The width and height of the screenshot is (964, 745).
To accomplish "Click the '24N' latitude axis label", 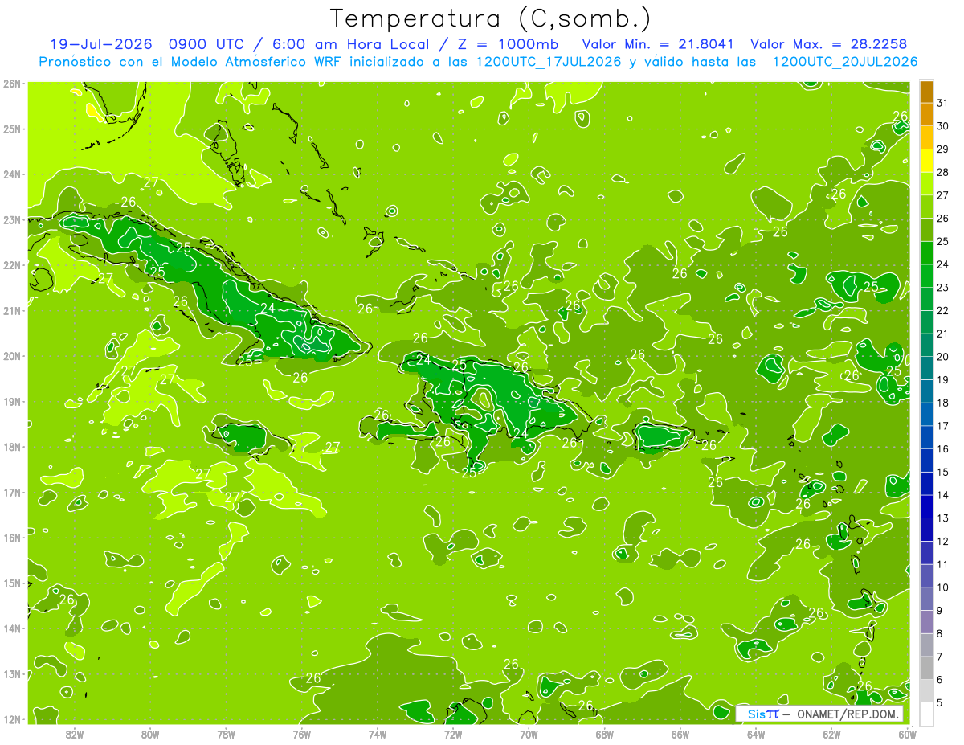I will point(12,174).
